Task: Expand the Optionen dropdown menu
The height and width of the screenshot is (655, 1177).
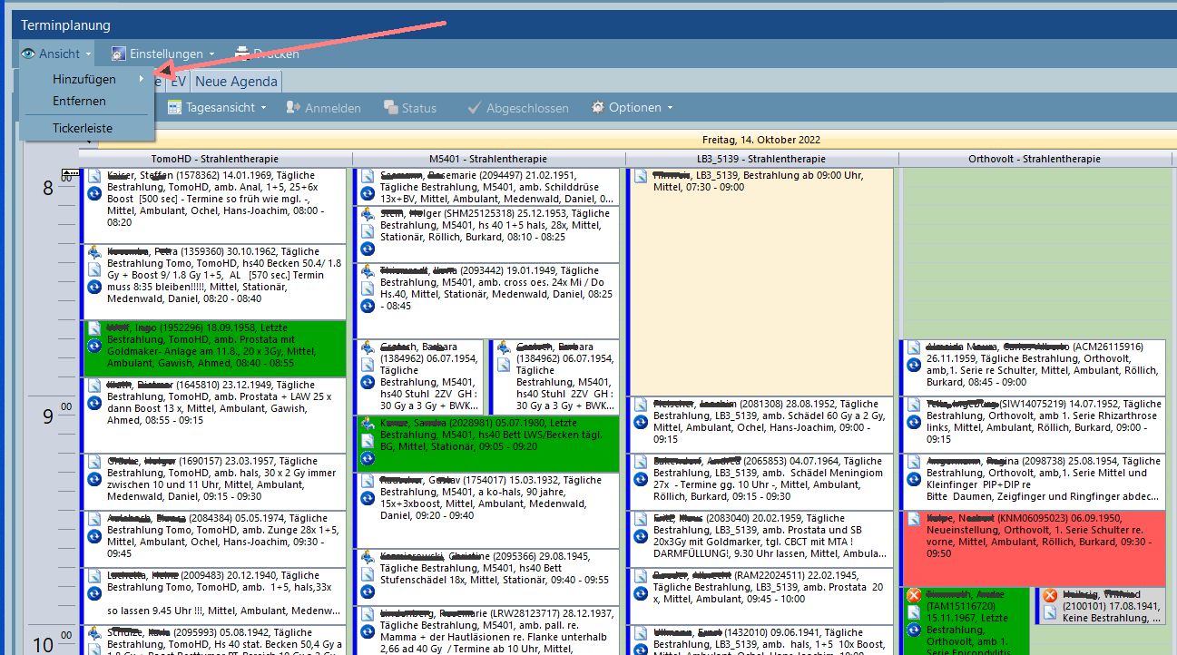Action: coord(633,108)
